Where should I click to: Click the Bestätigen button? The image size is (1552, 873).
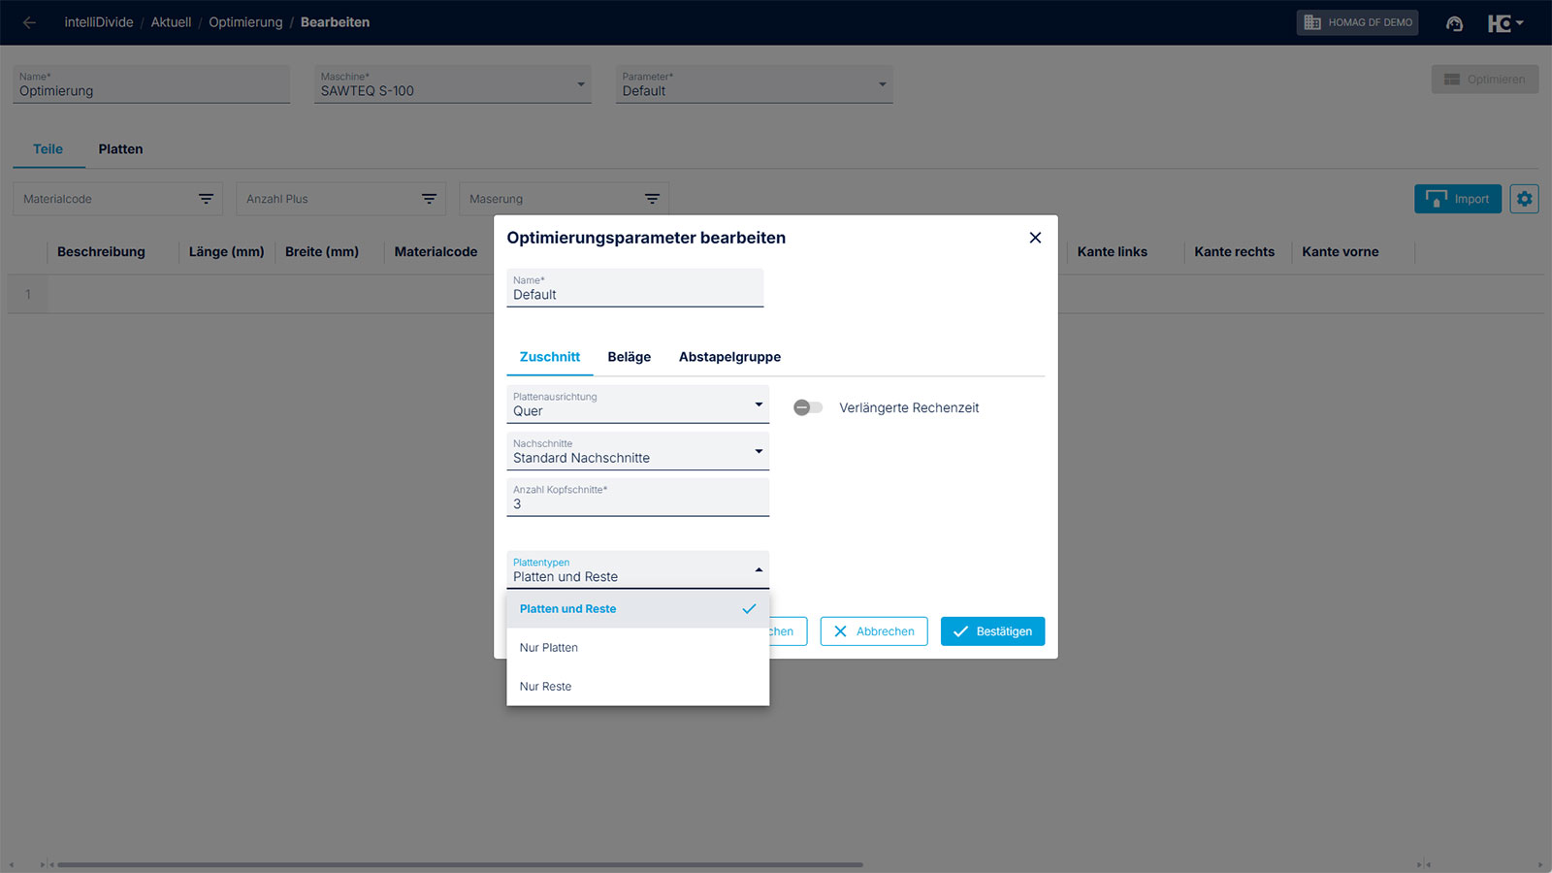[x=992, y=631]
